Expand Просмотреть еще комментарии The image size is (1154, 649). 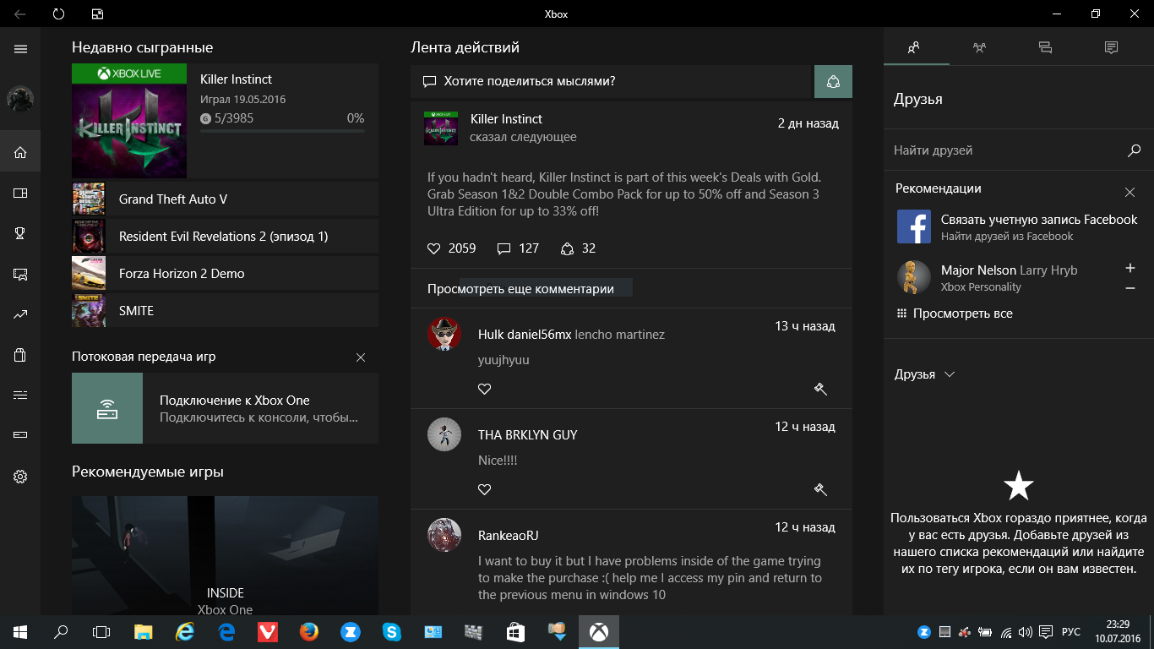point(520,289)
